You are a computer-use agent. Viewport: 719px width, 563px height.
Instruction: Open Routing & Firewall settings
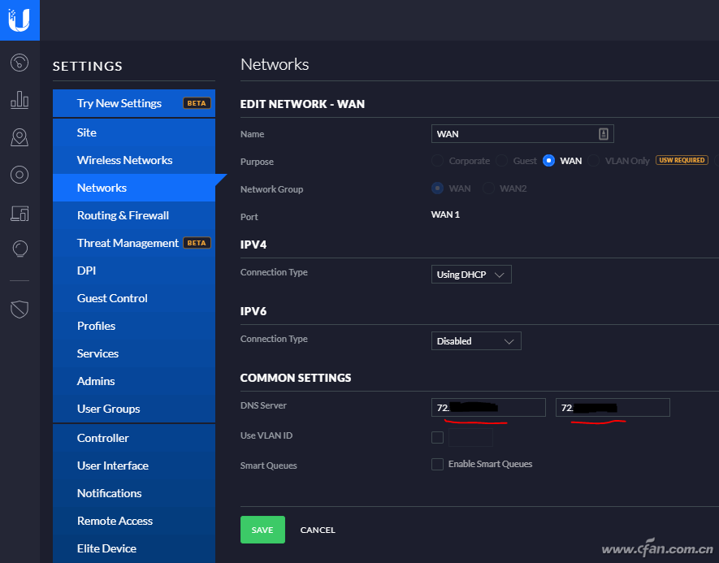pos(123,215)
